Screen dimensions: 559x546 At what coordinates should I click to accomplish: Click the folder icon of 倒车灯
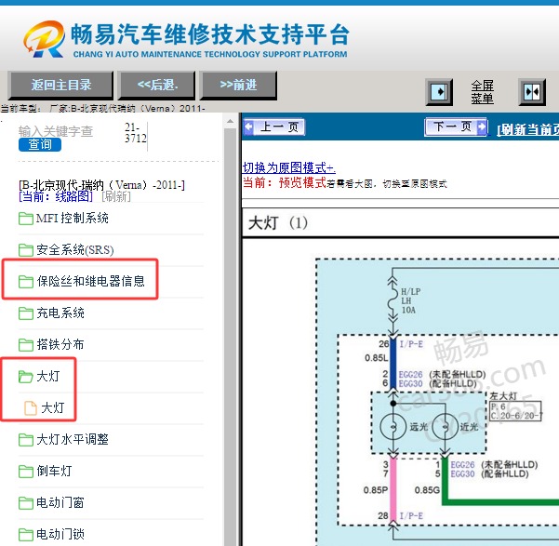26,471
